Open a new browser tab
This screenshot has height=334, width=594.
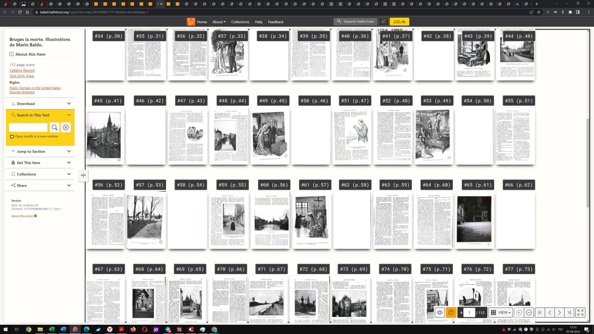[537, 4]
